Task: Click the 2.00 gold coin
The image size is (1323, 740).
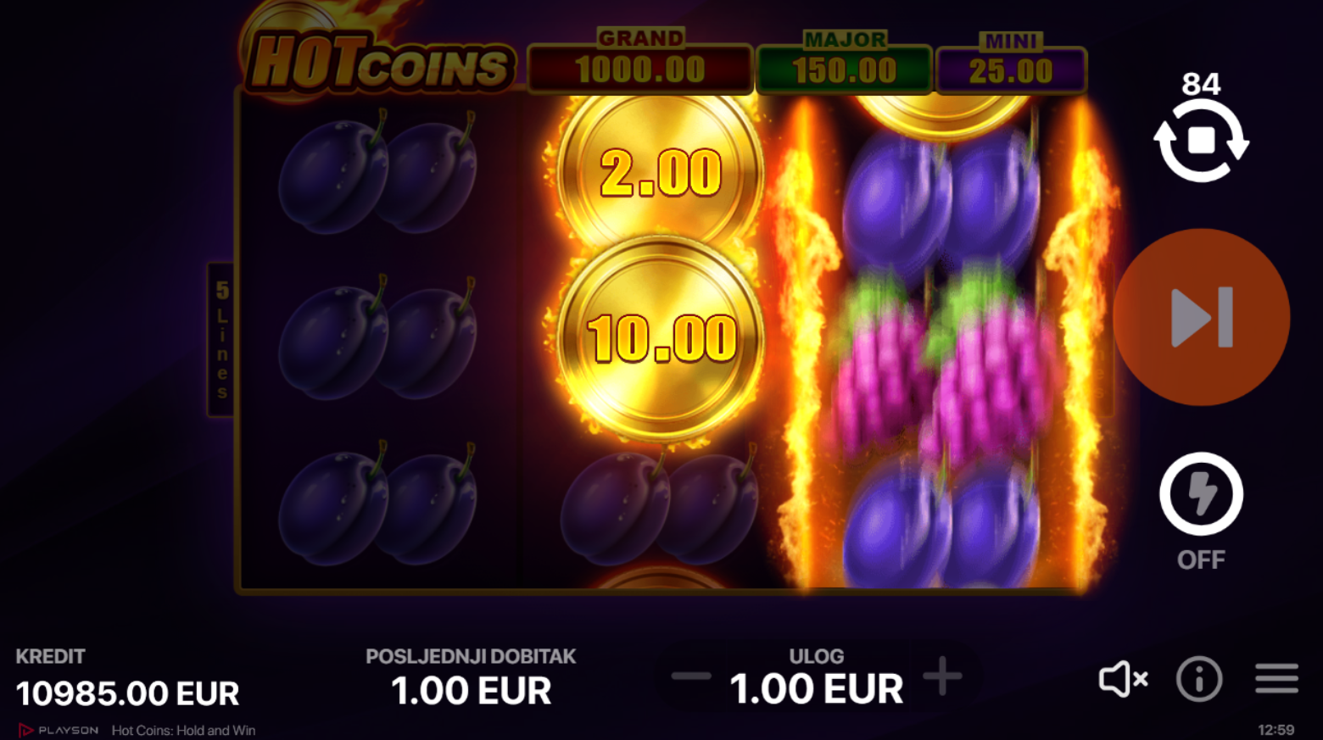Action: point(661,170)
